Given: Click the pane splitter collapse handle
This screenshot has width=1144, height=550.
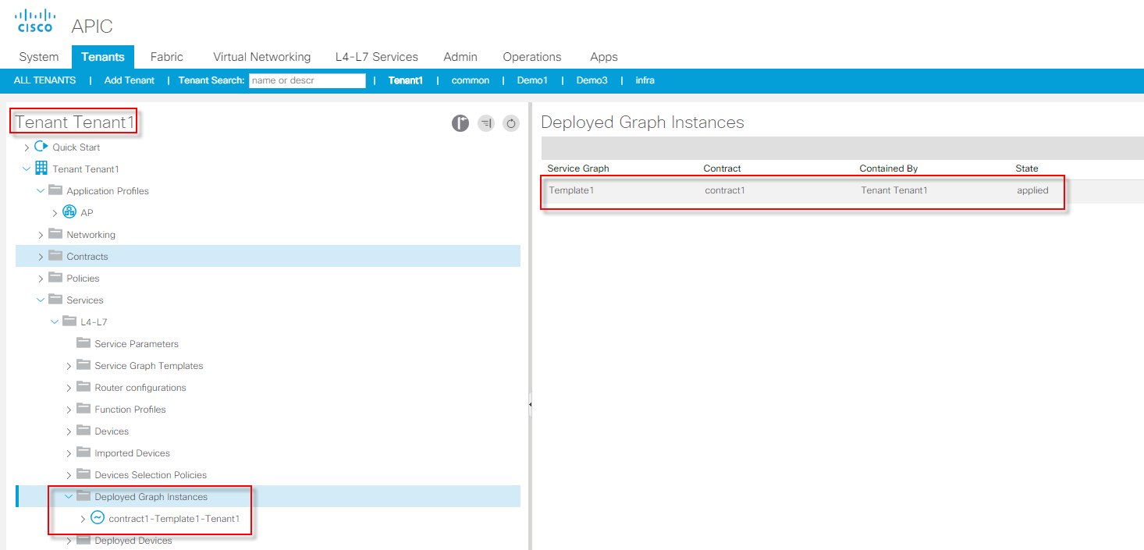Looking at the screenshot, I should coord(530,405).
